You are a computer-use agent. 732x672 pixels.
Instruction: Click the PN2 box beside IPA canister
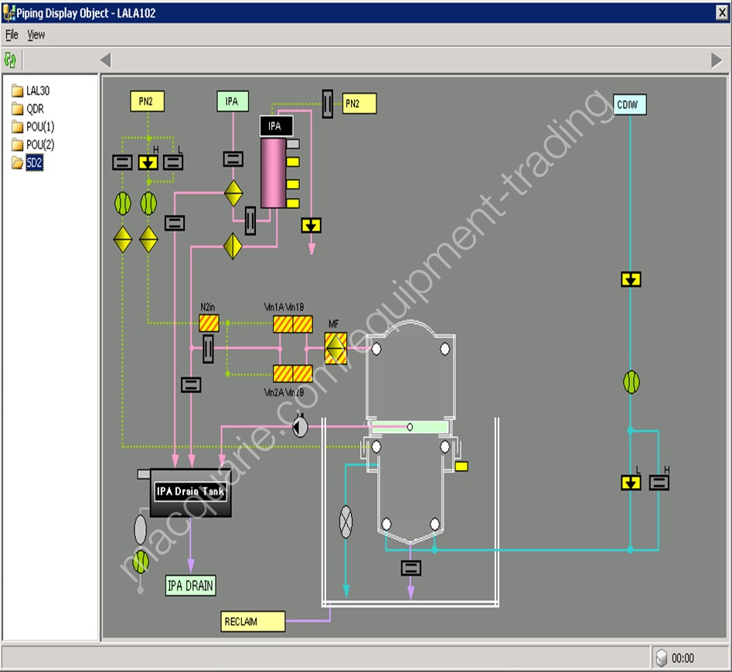point(359,104)
